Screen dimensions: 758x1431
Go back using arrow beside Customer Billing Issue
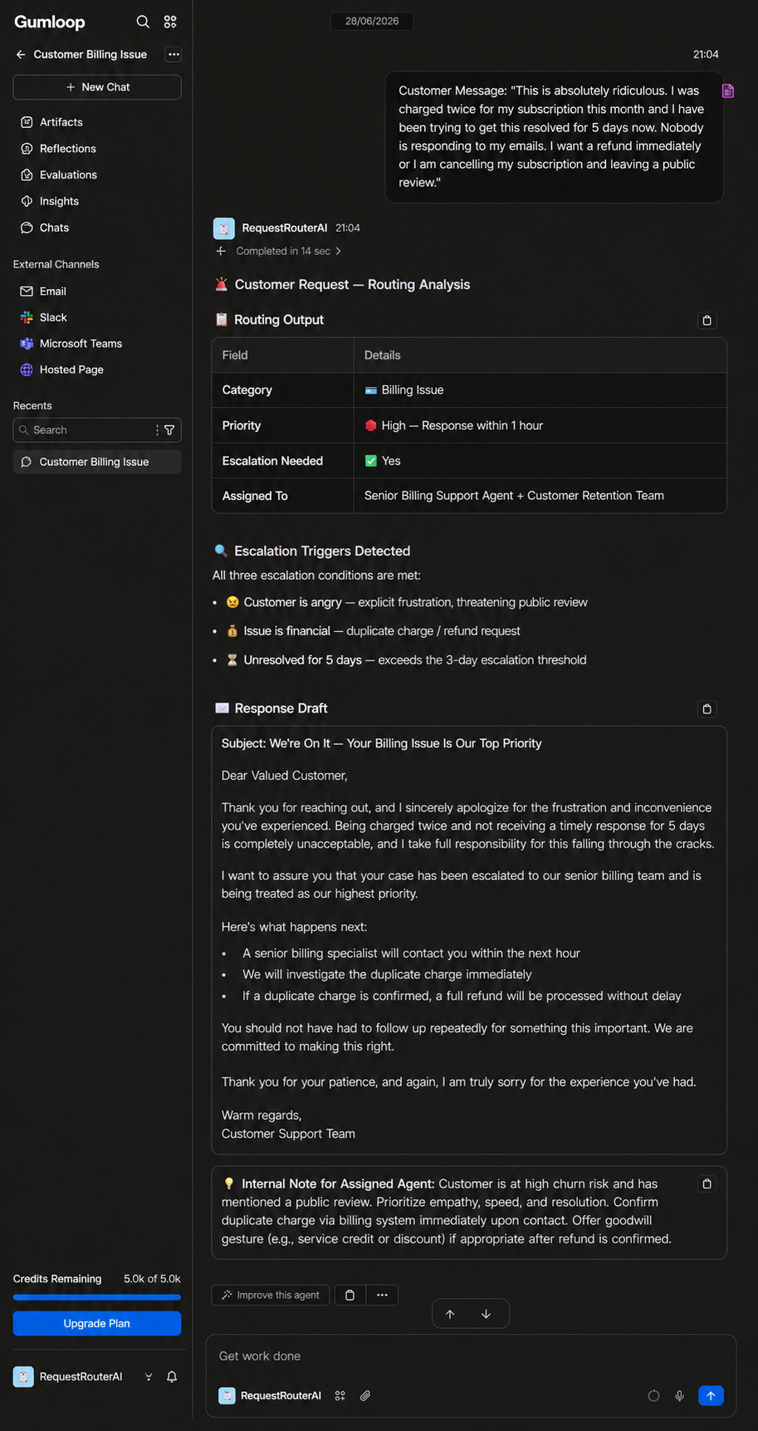click(x=21, y=55)
